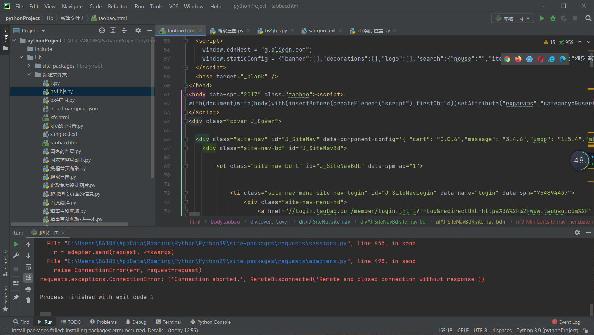Open the File menu
This screenshot has height=335, width=594.
point(19,6)
